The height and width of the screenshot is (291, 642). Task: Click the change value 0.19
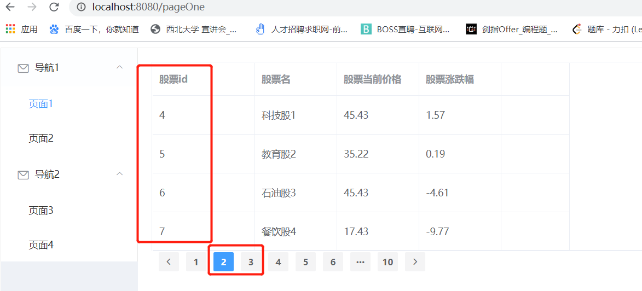[x=435, y=154]
